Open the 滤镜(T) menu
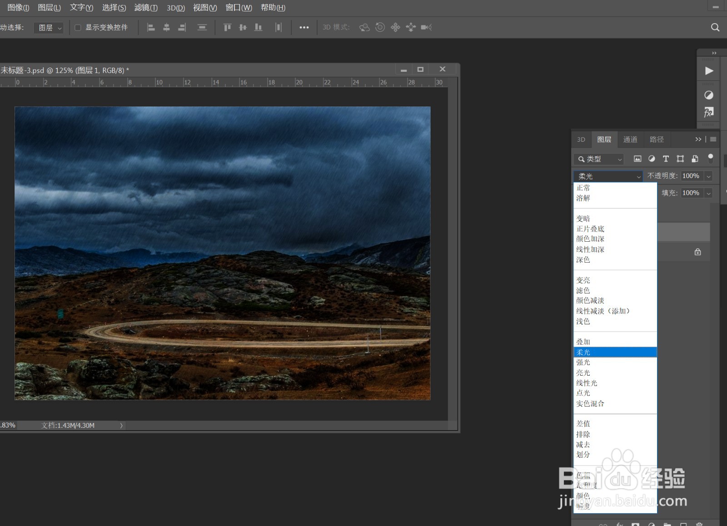This screenshot has height=526, width=727. [x=146, y=8]
